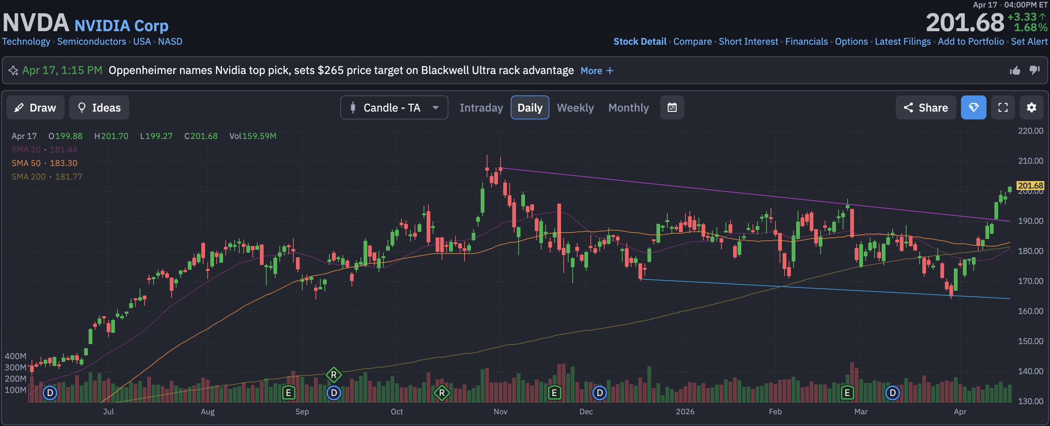Viewport: 1050px width, 426px height.
Task: Switch to Monthly timeframe
Action: [628, 107]
